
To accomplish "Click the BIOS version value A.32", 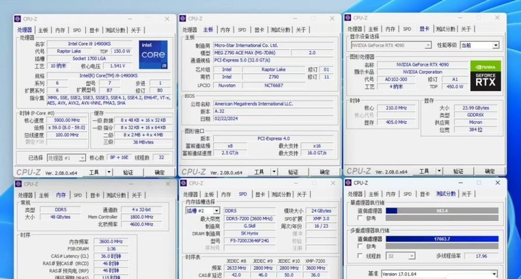I will coord(273,111).
